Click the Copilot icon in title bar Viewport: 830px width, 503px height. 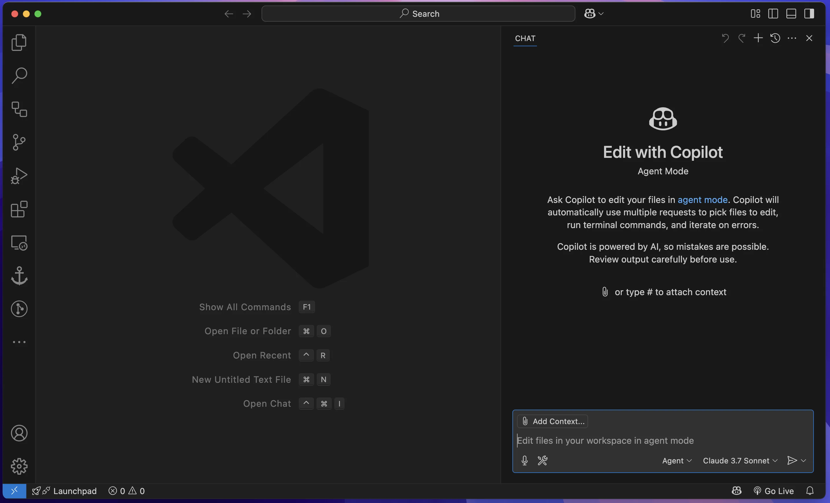coord(590,14)
